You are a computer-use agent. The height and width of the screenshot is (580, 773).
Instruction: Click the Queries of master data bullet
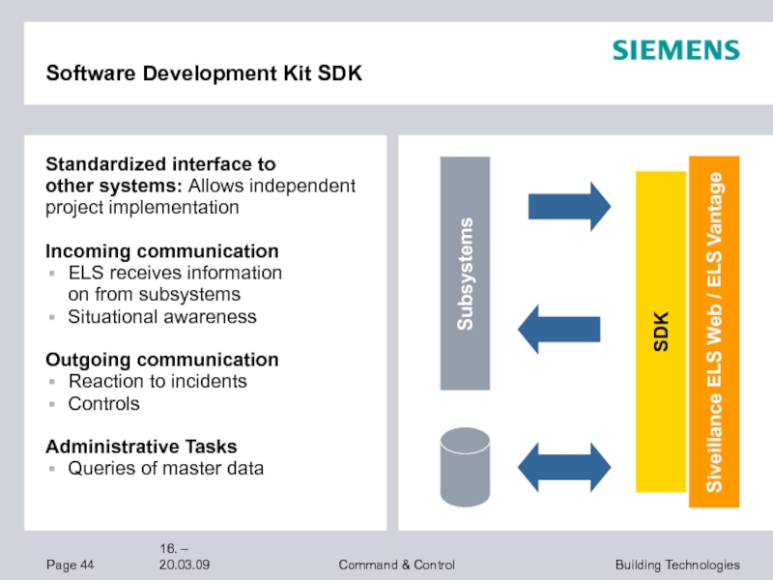point(165,468)
